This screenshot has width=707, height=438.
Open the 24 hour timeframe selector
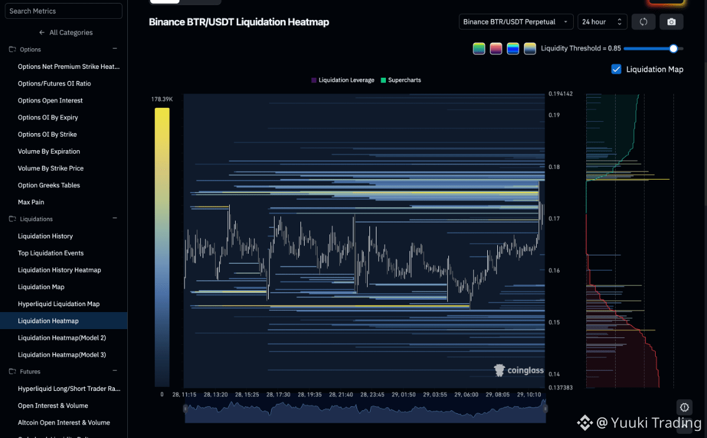tap(602, 22)
